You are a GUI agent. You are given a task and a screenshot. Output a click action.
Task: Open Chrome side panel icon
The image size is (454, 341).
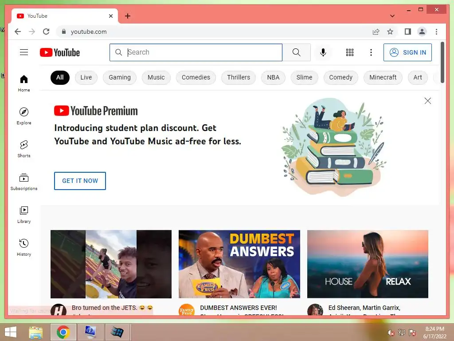pyautogui.click(x=408, y=32)
